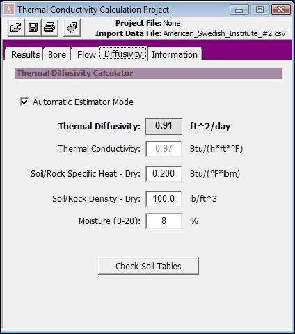Open the Bore tab
Screen dimensions: 295x334
pyautogui.click(x=57, y=55)
